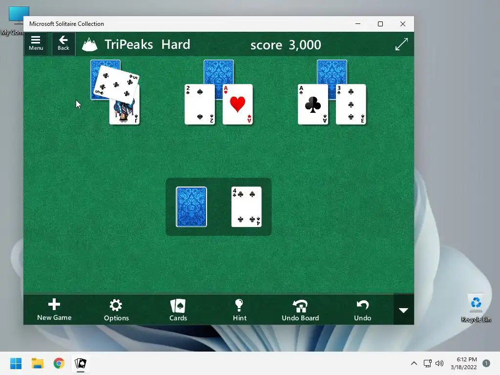Open File Explorer from the taskbar
The image size is (500, 375).
pyautogui.click(x=37, y=363)
